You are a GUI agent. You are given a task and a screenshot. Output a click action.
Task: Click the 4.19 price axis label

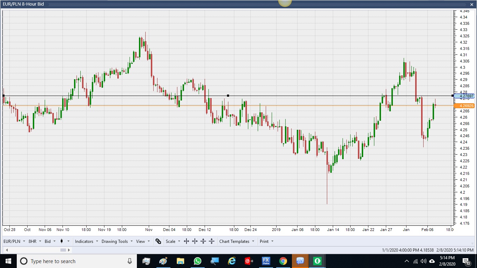pyautogui.click(x=463, y=204)
